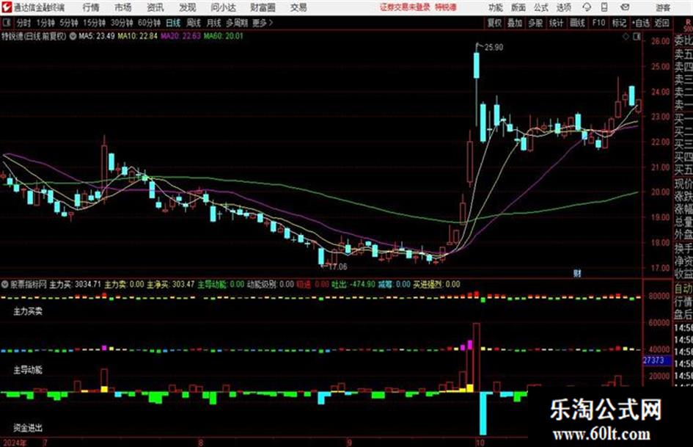Open the 问小达 menu
The image size is (693, 447).
click(223, 7)
